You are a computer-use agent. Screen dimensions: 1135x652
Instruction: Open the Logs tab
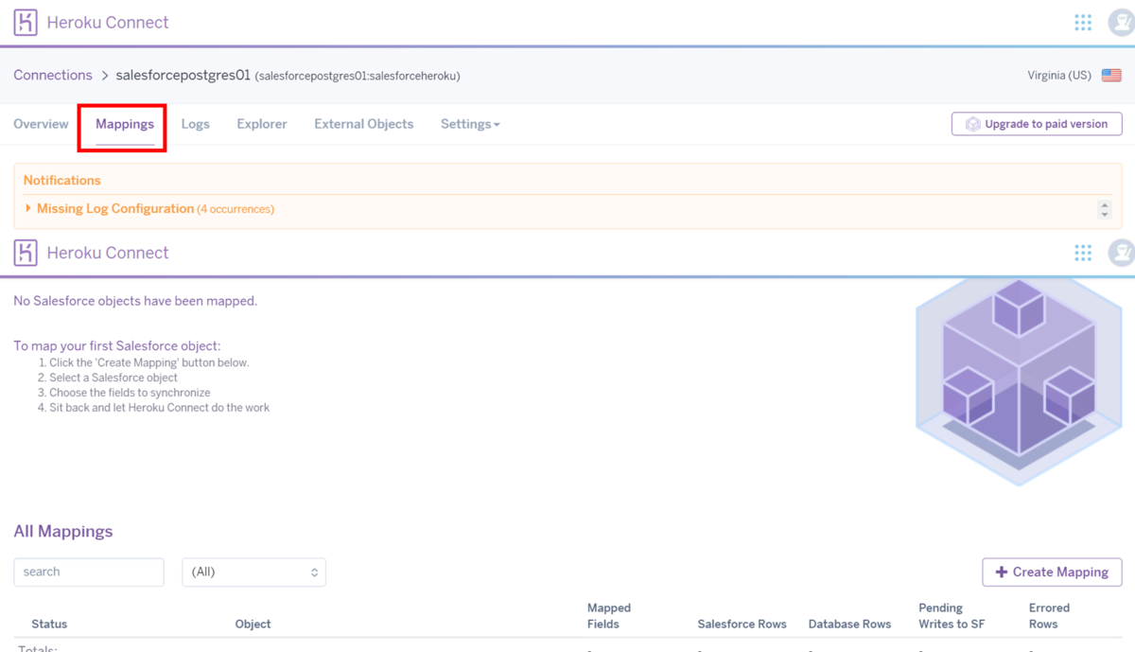195,124
